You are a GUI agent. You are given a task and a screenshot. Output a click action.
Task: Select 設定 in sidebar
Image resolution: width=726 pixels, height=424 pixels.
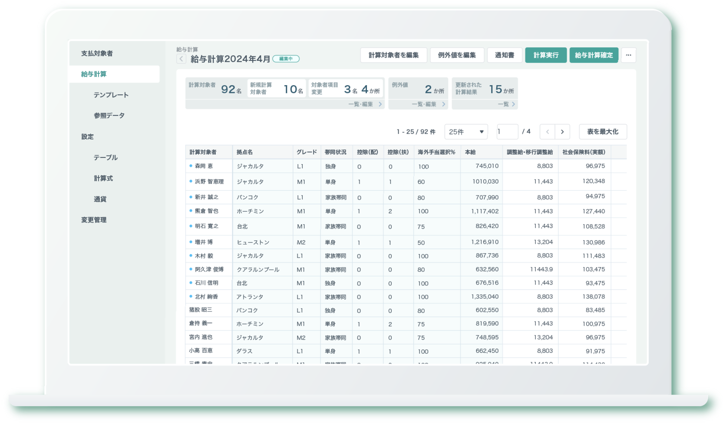tap(87, 136)
